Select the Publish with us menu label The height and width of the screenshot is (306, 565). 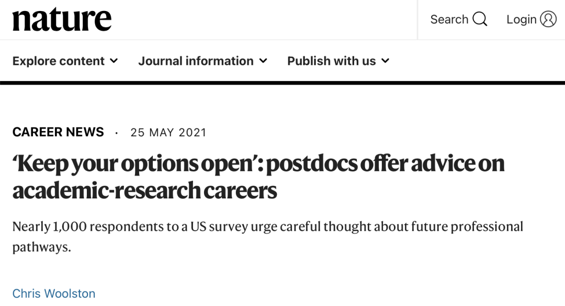pos(332,61)
